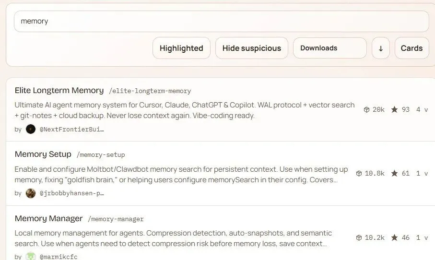Open @NextFrontierBui author profile link
The width and height of the screenshot is (435, 260).
(71, 130)
